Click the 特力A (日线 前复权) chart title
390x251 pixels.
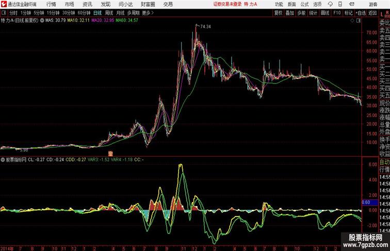[20, 21]
